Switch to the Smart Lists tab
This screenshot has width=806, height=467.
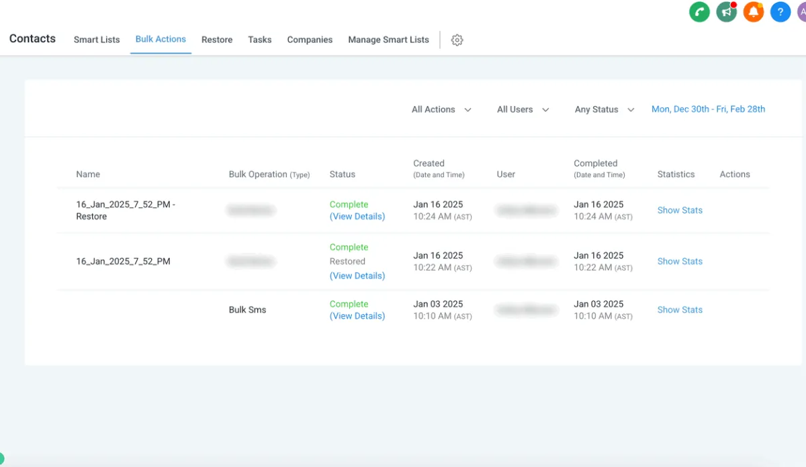[97, 40]
